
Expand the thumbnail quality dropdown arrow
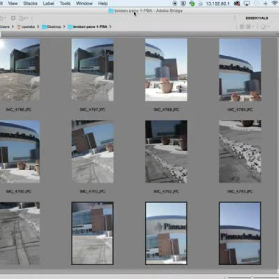(253, 27)
